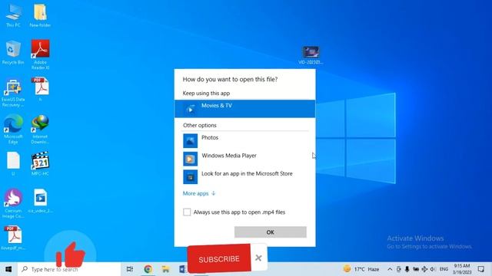
Task: Click the Photos app icon in dialog
Action: pyautogui.click(x=190, y=141)
